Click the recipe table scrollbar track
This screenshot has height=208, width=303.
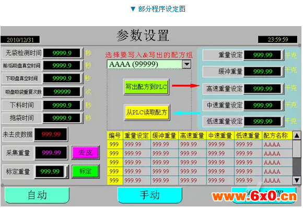(297, 158)
